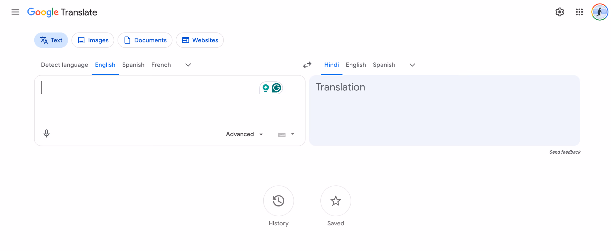Switch to the Text translation mode

point(51,40)
